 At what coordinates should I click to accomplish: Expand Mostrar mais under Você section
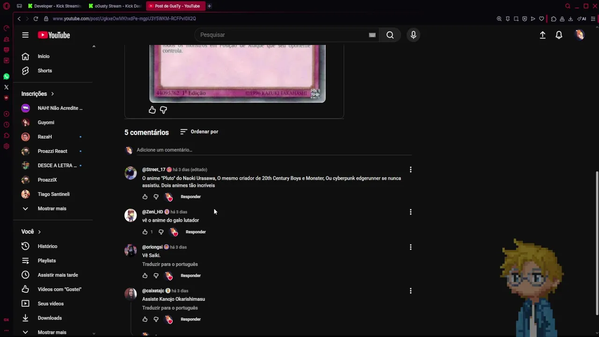pyautogui.click(x=53, y=332)
